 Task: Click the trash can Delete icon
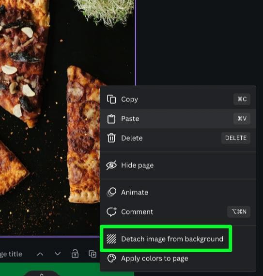111,138
